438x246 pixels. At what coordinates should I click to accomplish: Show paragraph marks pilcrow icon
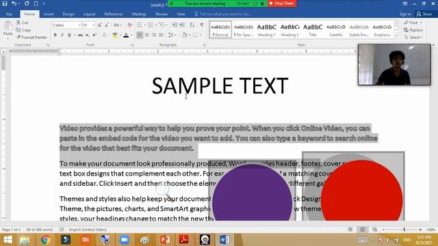[x=202, y=25]
